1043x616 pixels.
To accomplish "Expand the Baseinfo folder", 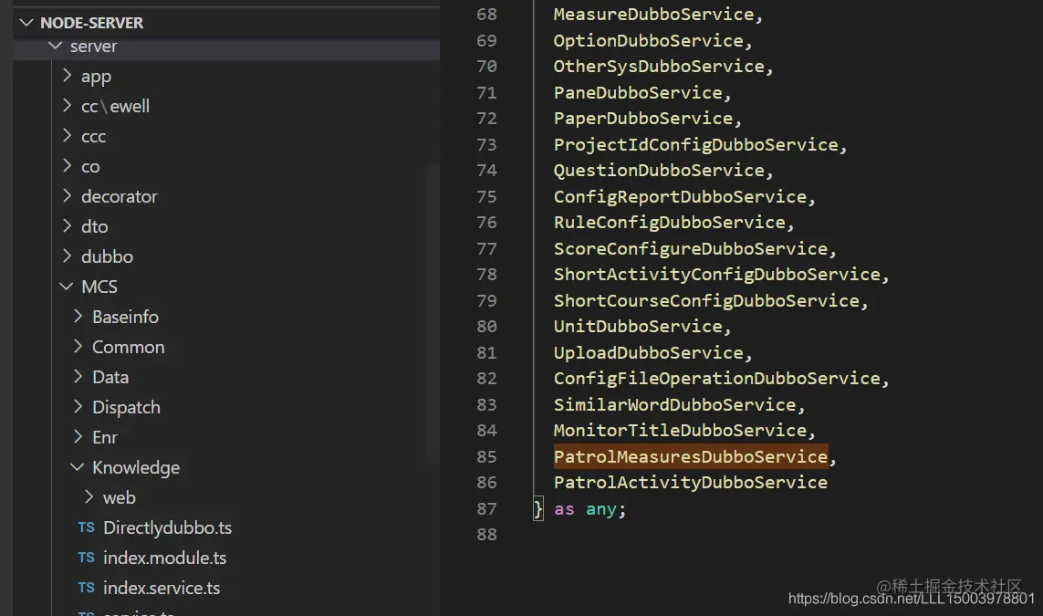I will point(78,316).
